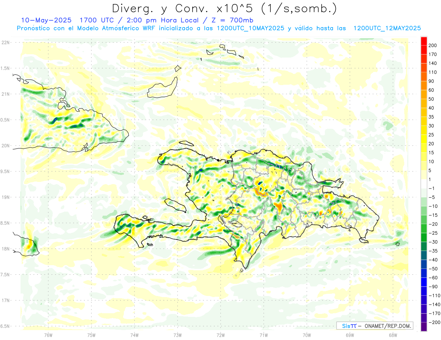Click the "Pronóstico con el Modelo Atmosférico WRF" line
This screenshot has height=340, width=441.
pyautogui.click(x=219, y=28)
